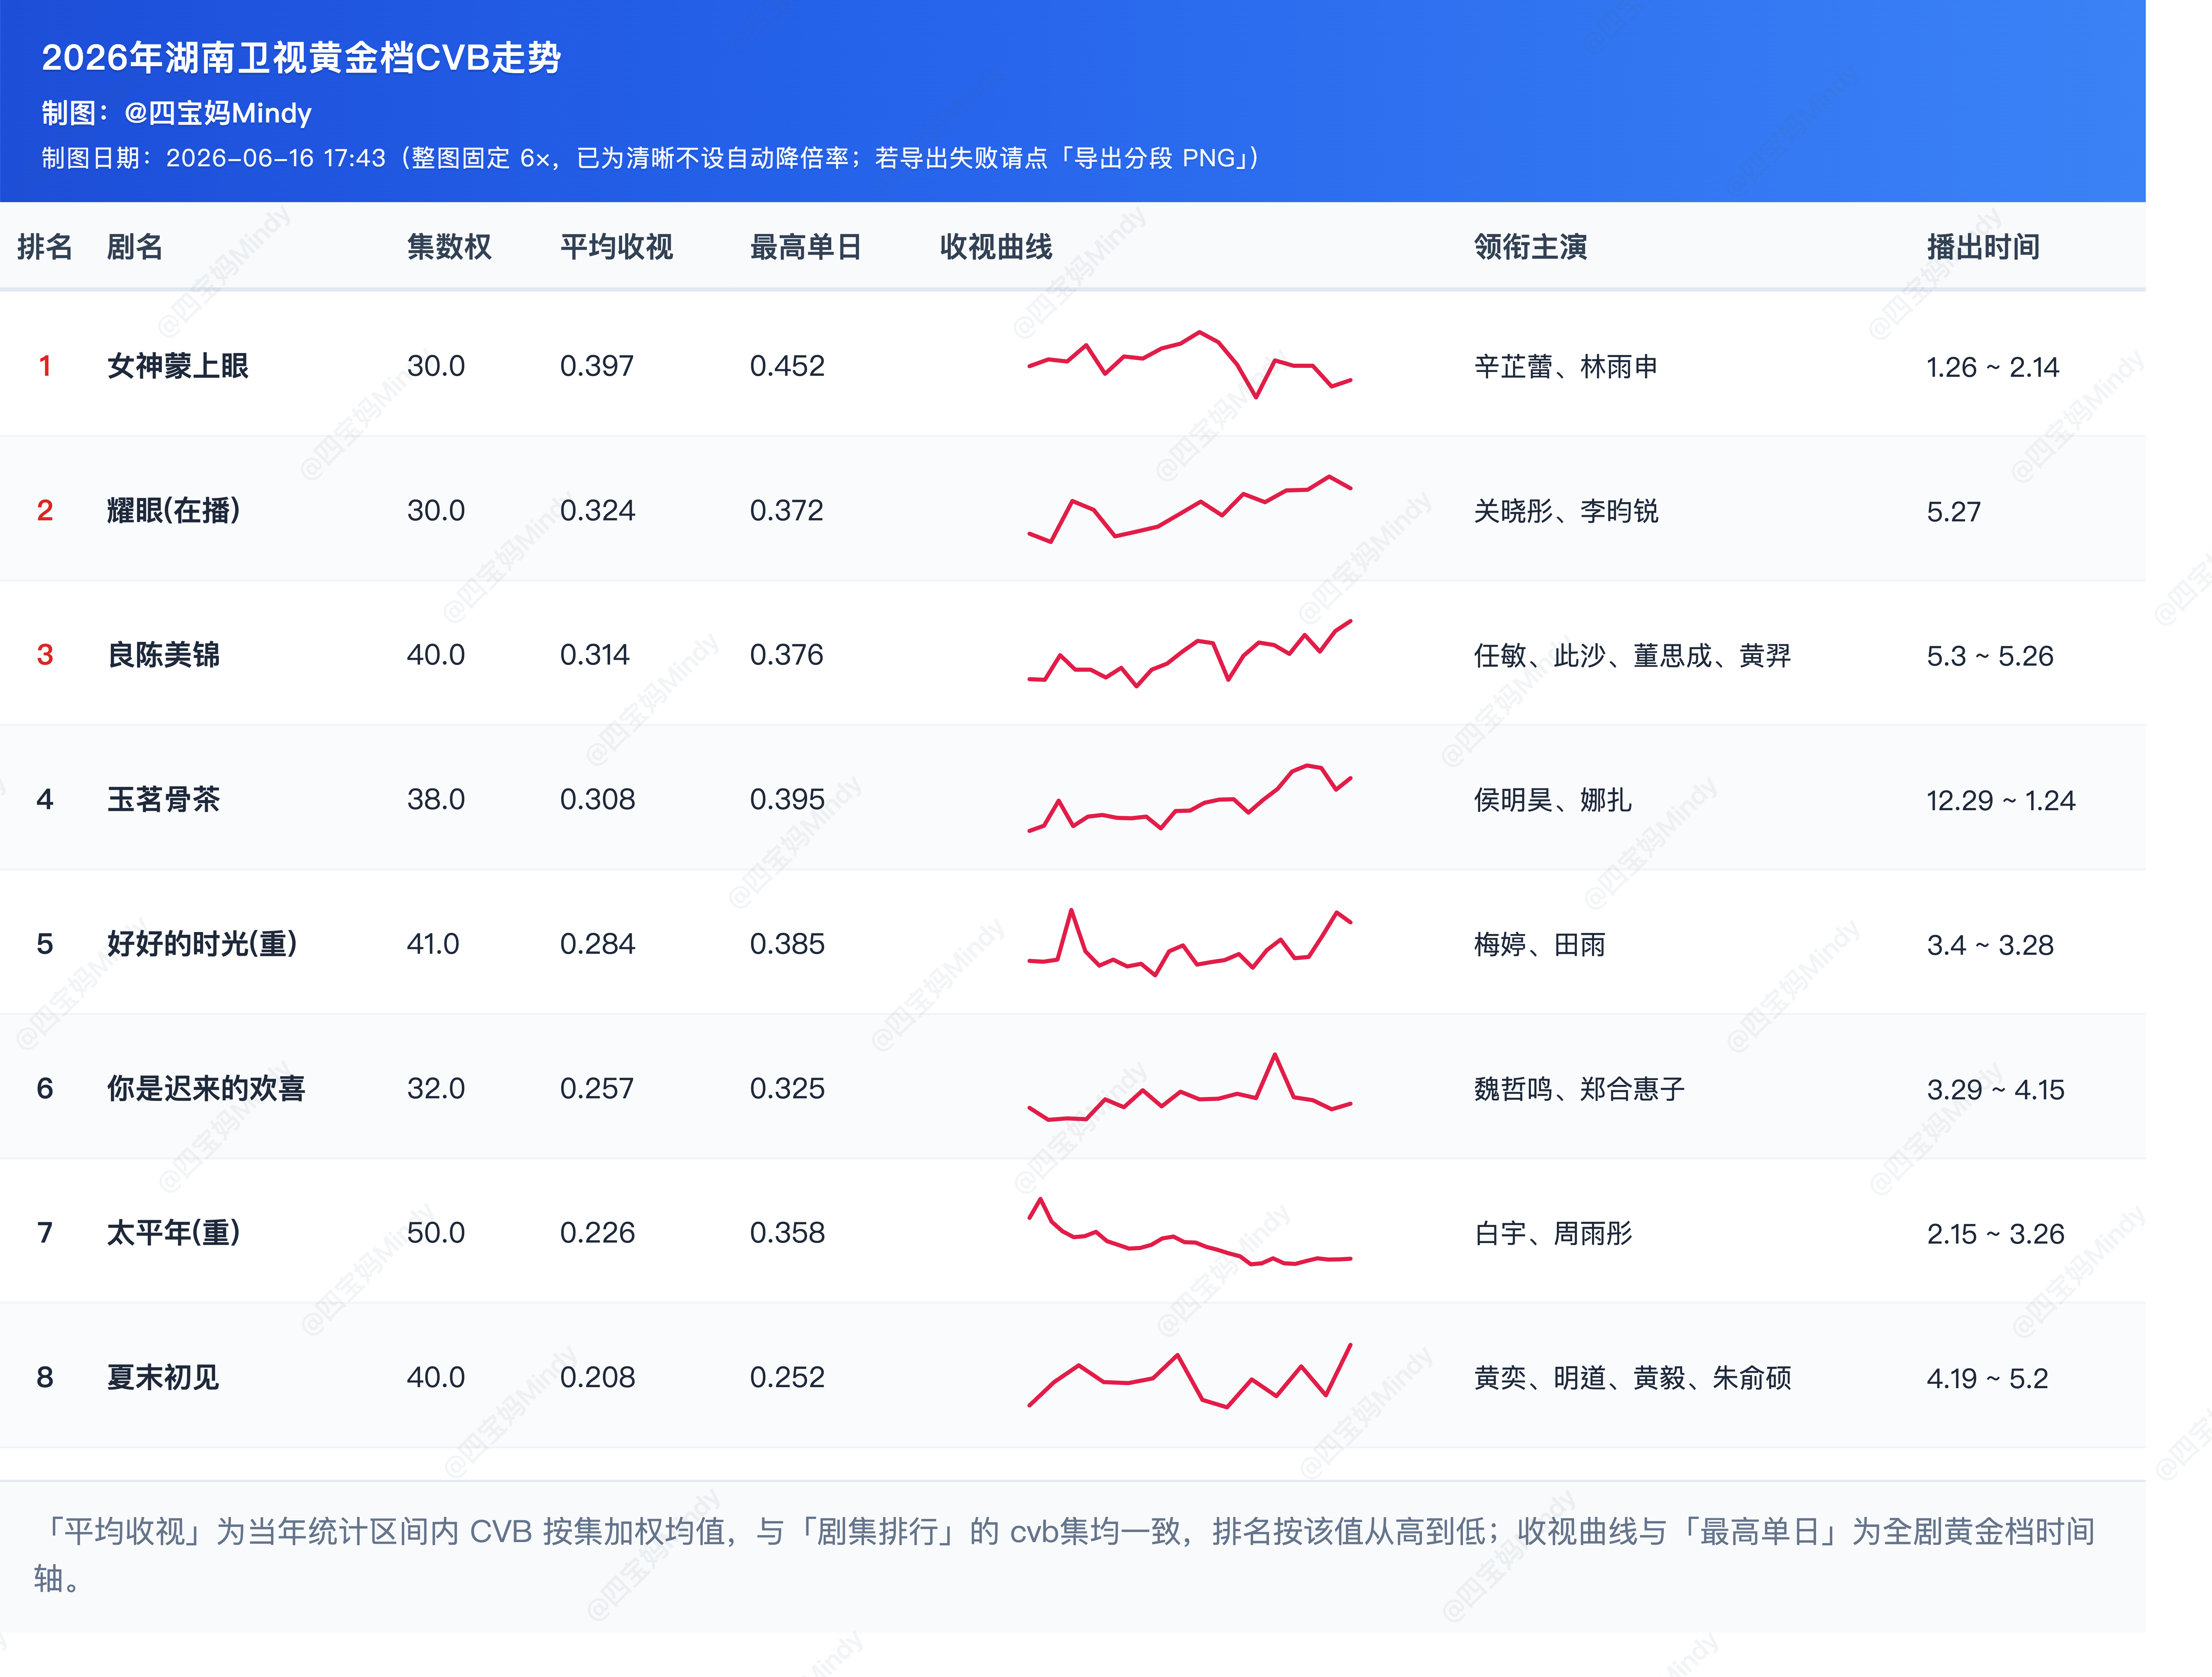The height and width of the screenshot is (1677, 2212).
Task: Click the cast names 侯明昊、娜扎
Action: pos(1553,801)
